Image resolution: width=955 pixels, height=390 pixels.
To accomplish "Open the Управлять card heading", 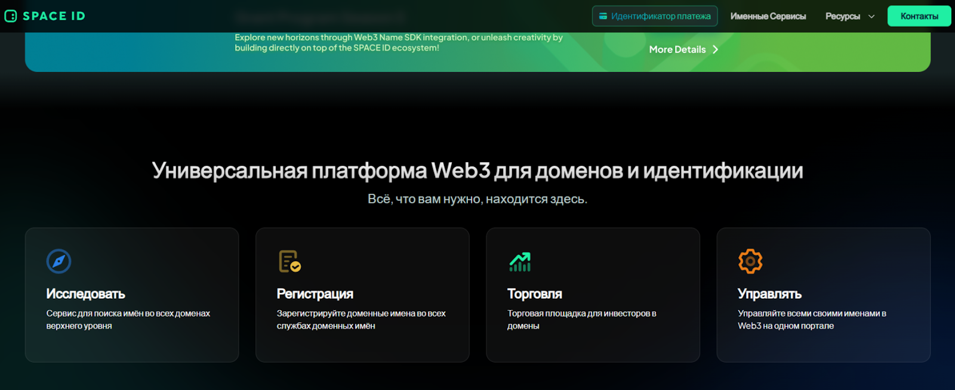I will point(769,294).
